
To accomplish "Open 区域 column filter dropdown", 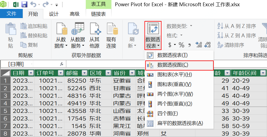I will click(x=108, y=73).
